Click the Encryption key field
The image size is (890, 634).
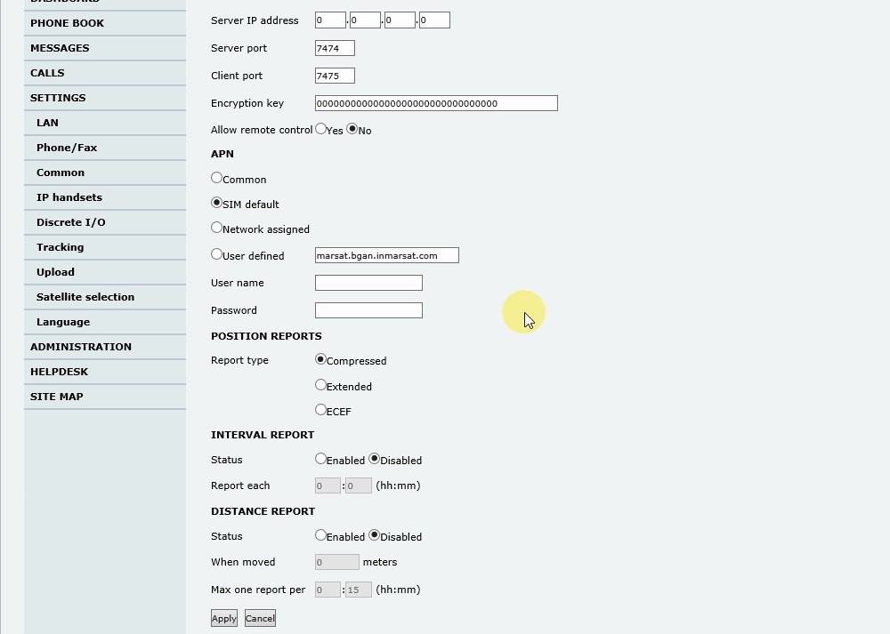pyautogui.click(x=436, y=104)
